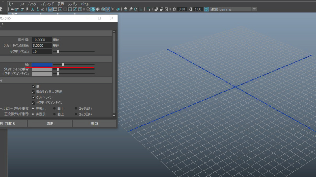Switch to wireframe display icon
Image resolution: width=316 pixels, height=177 pixels.
click(x=88, y=9)
